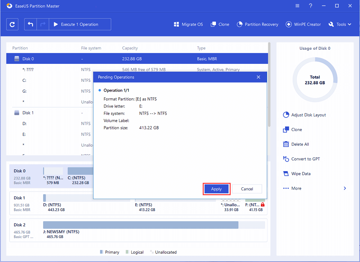
Task: Click the Disk 1 drive icon
Action: (x=17, y=113)
